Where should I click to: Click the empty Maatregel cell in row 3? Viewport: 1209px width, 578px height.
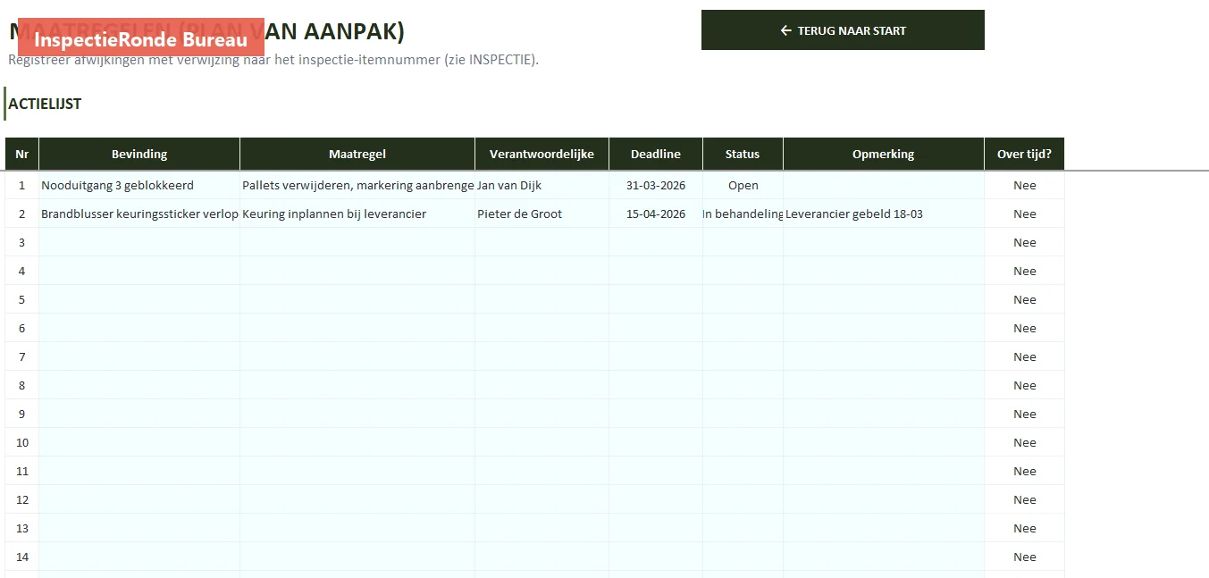[357, 242]
